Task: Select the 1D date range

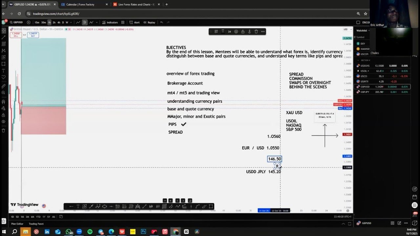Action: click(x=12, y=217)
